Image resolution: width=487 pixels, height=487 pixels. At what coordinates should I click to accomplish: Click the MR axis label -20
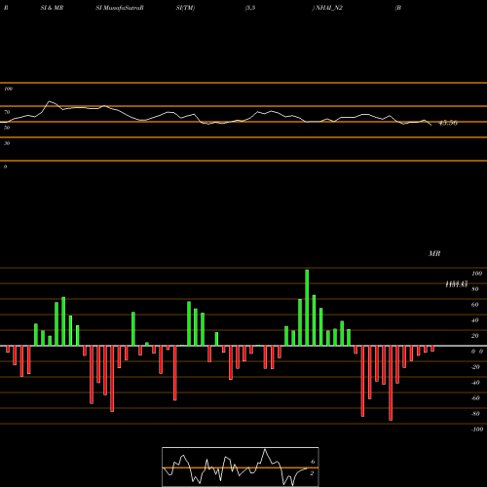point(475,367)
